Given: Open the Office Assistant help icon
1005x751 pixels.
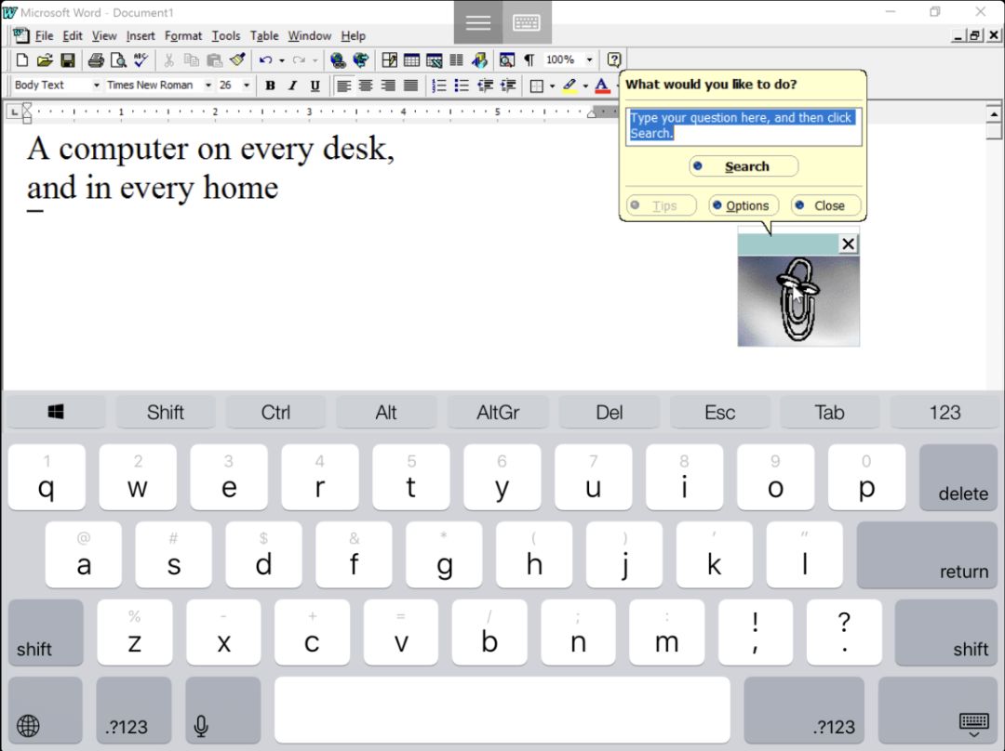Looking at the screenshot, I should click(x=614, y=60).
